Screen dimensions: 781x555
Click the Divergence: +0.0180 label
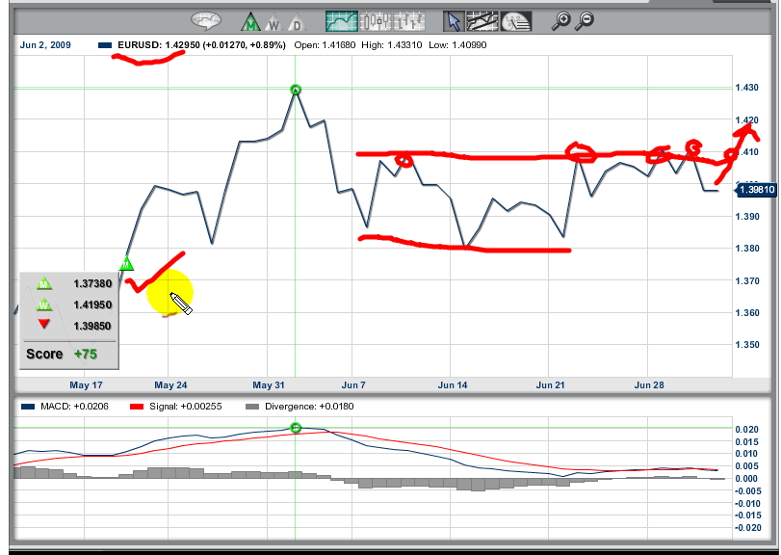(x=309, y=407)
